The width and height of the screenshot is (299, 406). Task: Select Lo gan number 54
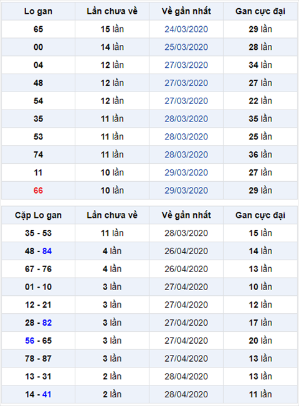point(38,101)
